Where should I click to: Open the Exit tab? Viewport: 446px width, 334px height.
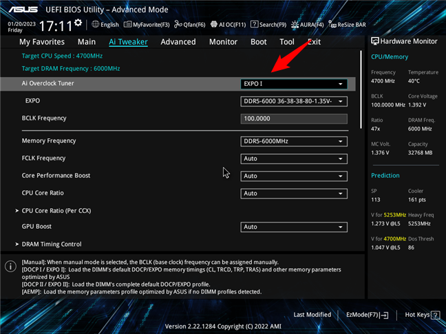click(x=314, y=42)
